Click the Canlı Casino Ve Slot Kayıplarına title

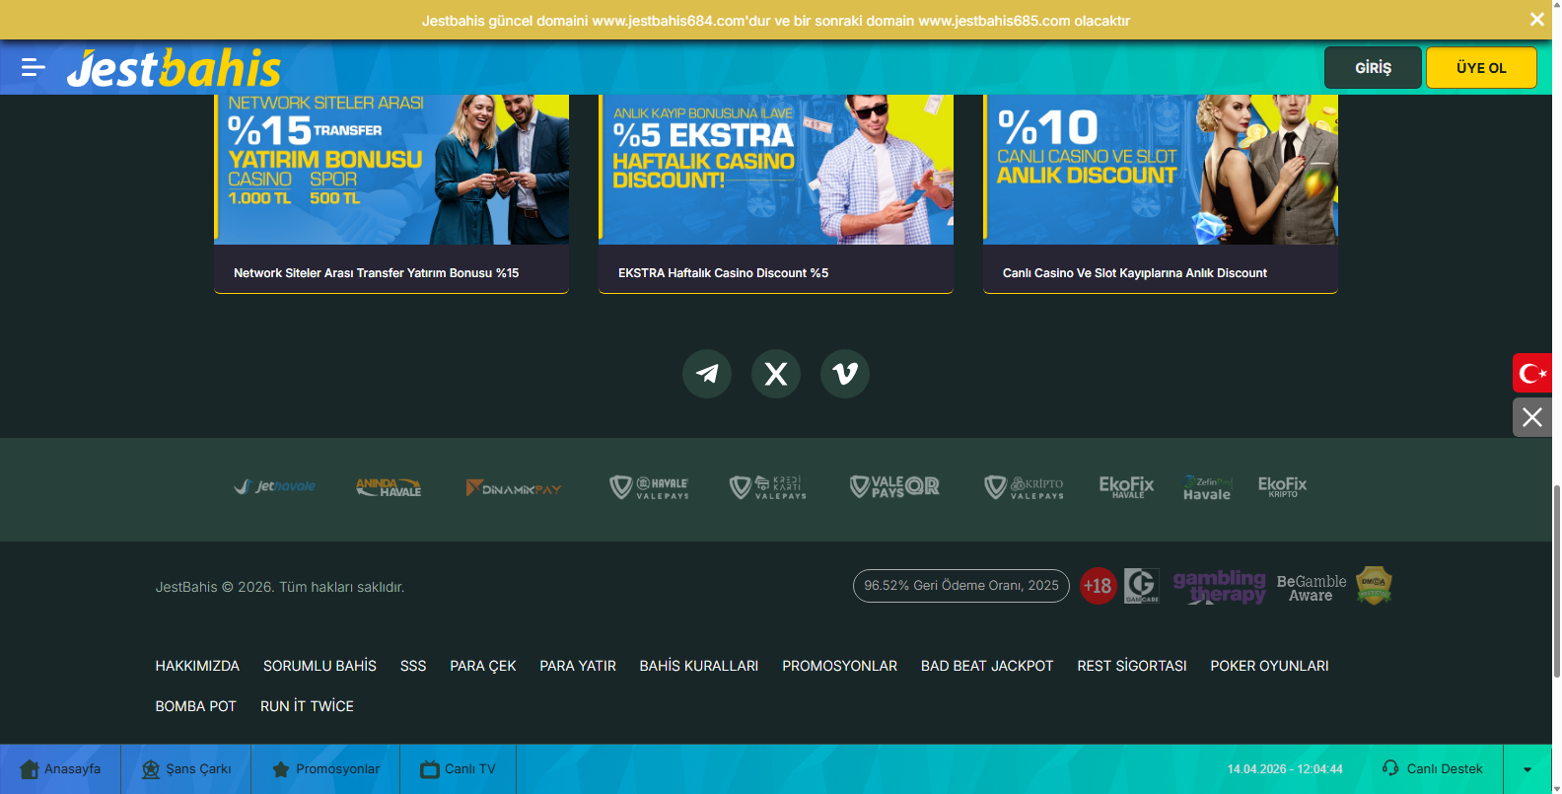pyautogui.click(x=1134, y=273)
